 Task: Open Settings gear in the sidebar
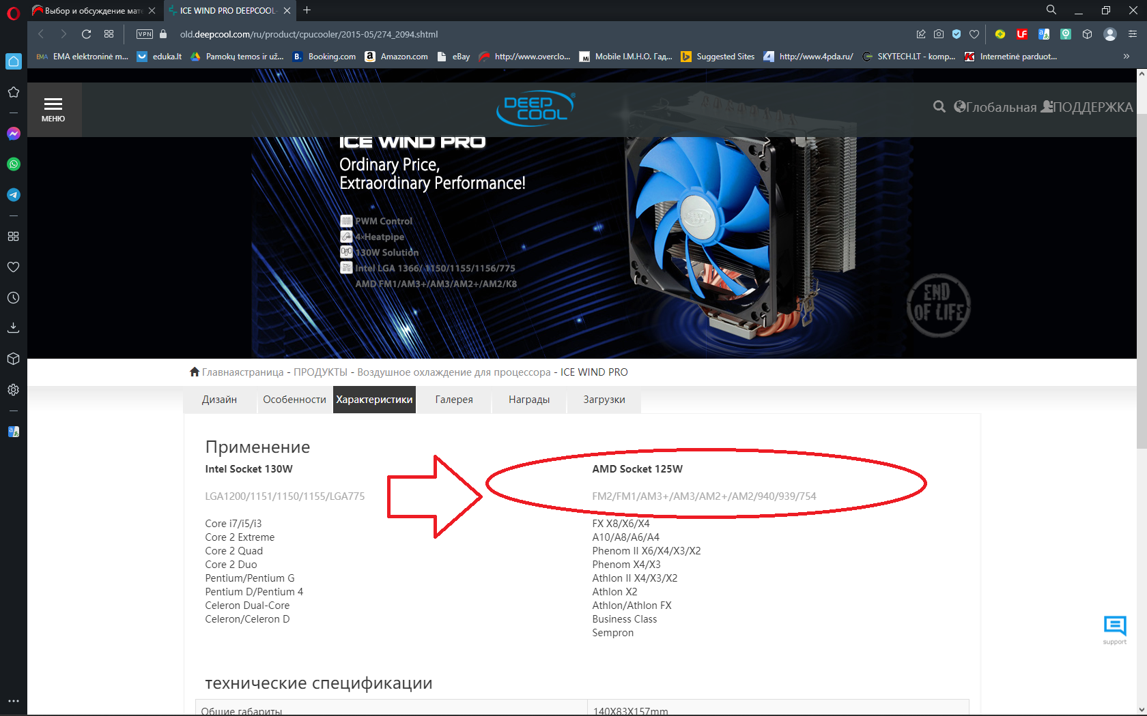pos(14,390)
